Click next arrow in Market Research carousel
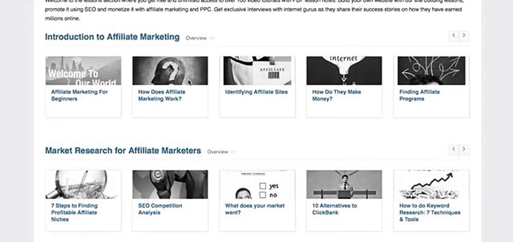The image size is (513, 242). pyautogui.click(x=464, y=150)
